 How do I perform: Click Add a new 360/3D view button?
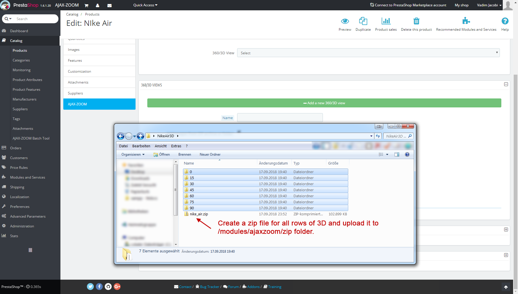pyautogui.click(x=324, y=103)
